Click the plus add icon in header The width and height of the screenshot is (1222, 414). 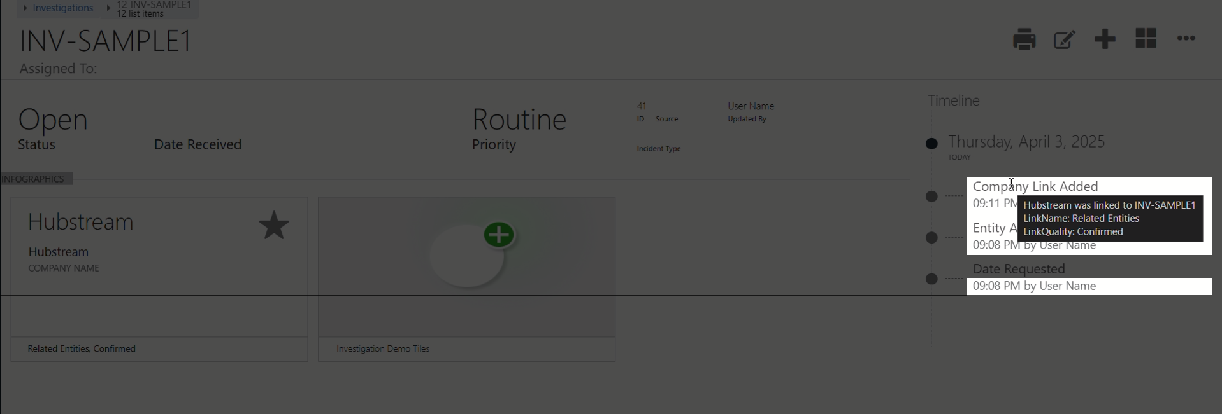pyautogui.click(x=1105, y=39)
